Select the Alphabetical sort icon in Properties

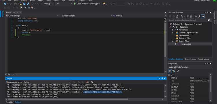point(174,71)
